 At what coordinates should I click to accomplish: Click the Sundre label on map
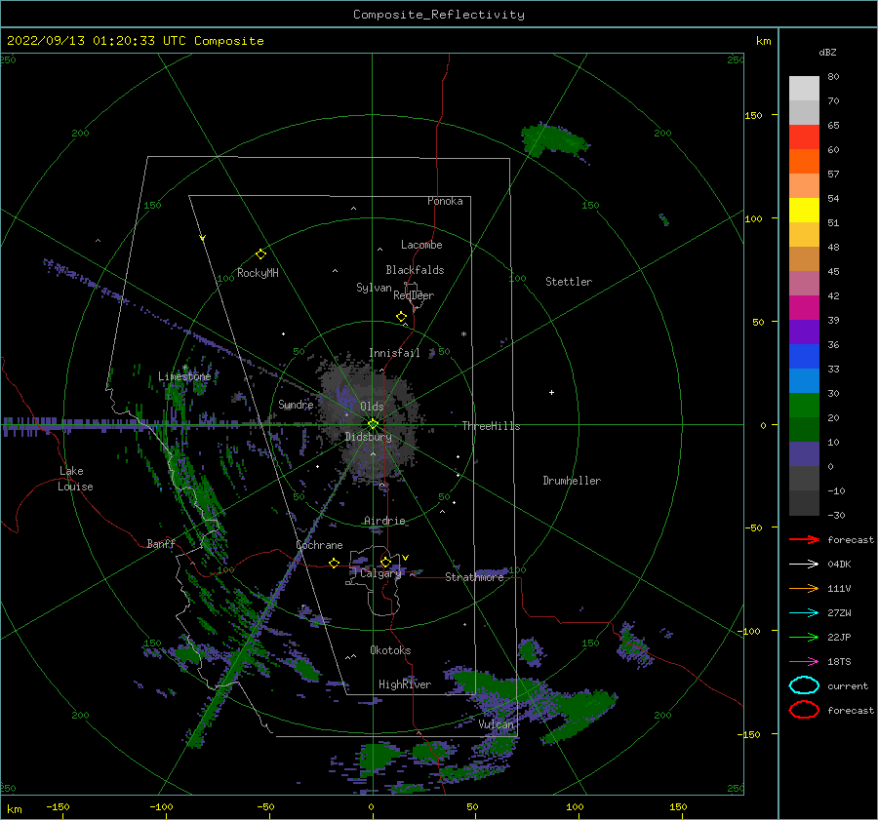click(296, 405)
